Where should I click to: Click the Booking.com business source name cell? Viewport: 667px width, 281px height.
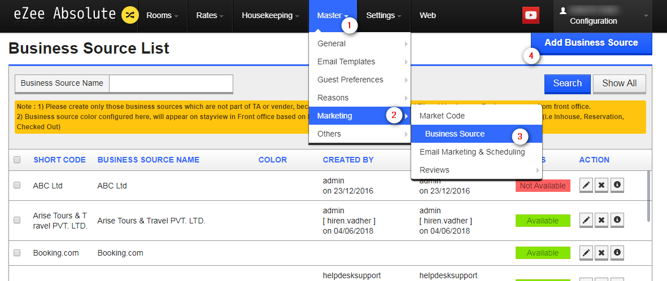[x=120, y=253]
